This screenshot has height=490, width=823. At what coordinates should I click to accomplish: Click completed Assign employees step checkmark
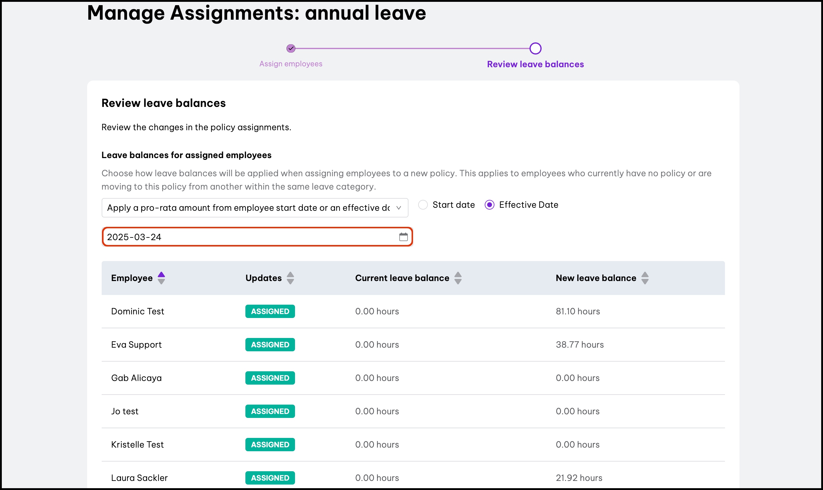290,48
